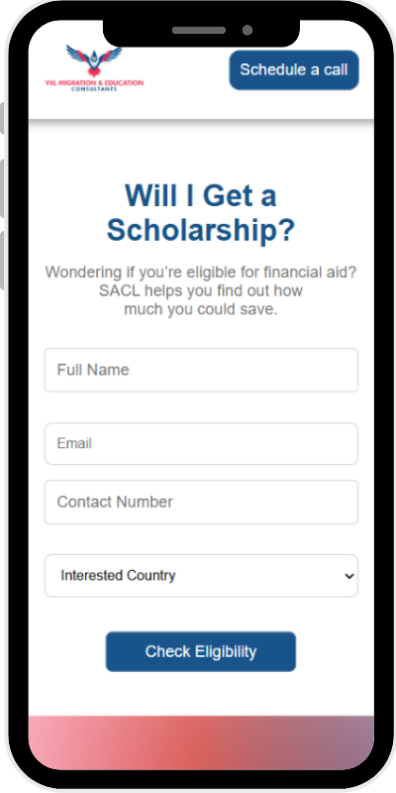This screenshot has height=793, width=396.
Task: Click the financial aid description paragraph
Action: pyautogui.click(x=201, y=290)
